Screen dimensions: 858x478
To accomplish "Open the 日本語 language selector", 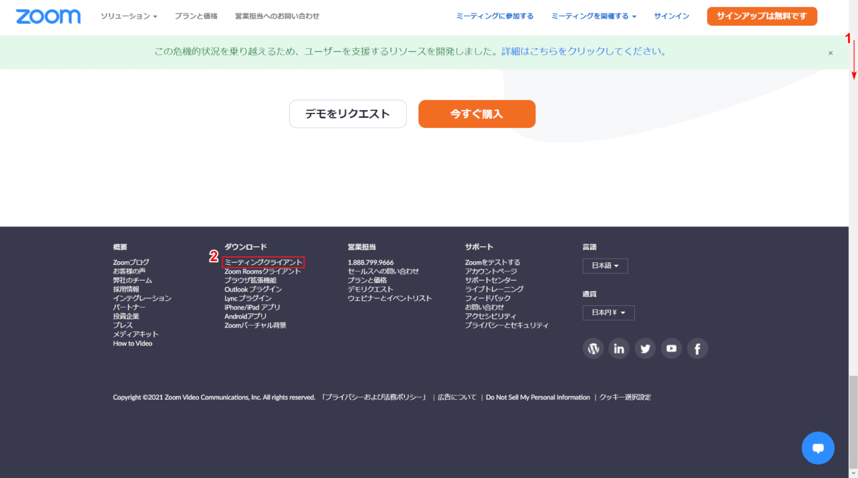I will (x=605, y=265).
